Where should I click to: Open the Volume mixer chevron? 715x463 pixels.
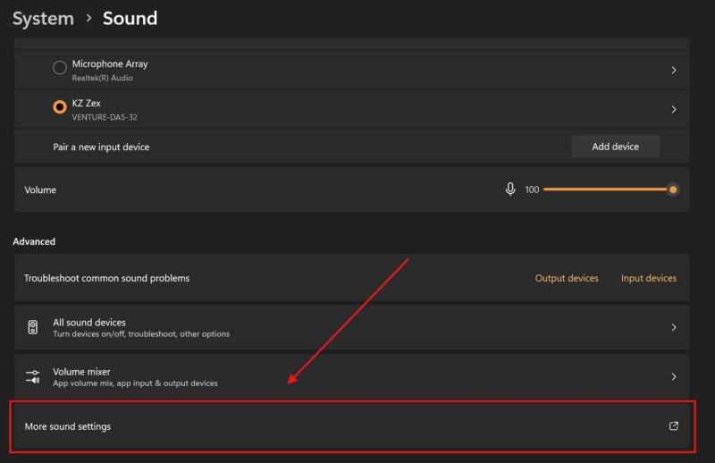tap(674, 377)
